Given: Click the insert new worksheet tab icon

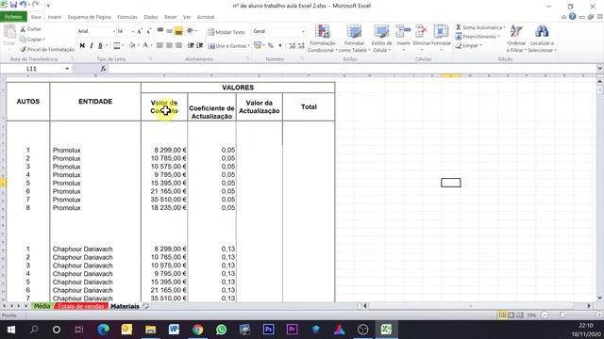Looking at the screenshot, I should pos(145,306).
